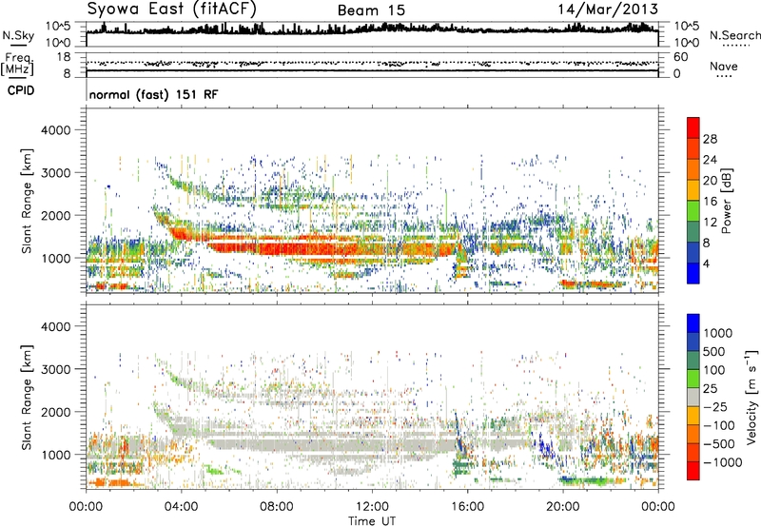This screenshot has height=527, width=761.
Task: Click the left '10^5' noise axis label
Action: click(58, 26)
